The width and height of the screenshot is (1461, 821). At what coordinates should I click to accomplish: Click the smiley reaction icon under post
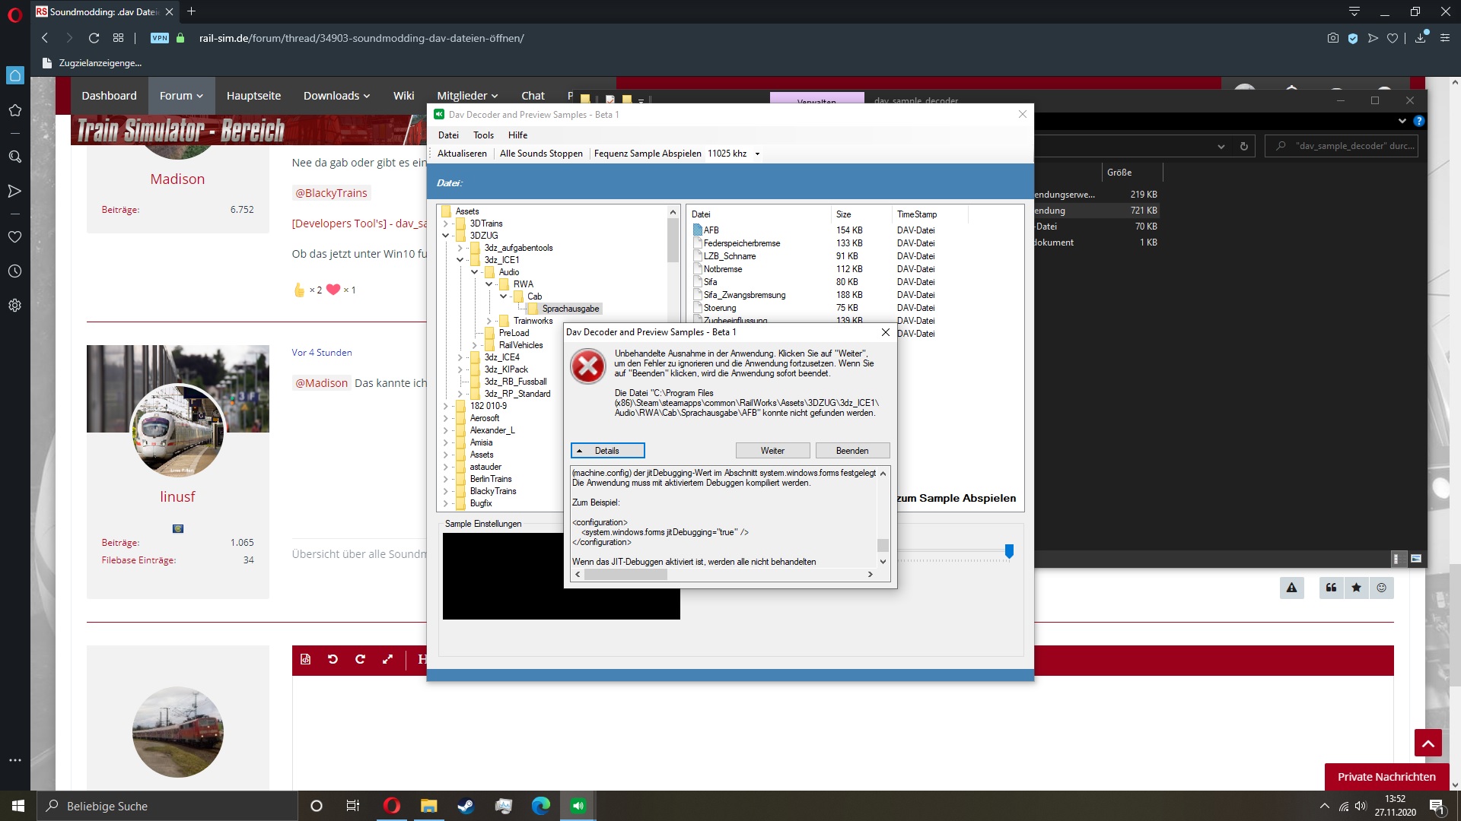tap(1381, 588)
